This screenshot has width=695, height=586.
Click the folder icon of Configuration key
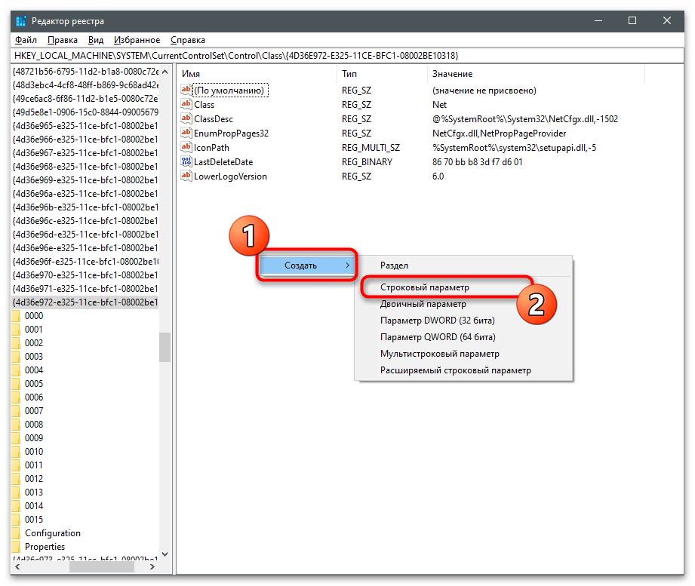point(16,533)
